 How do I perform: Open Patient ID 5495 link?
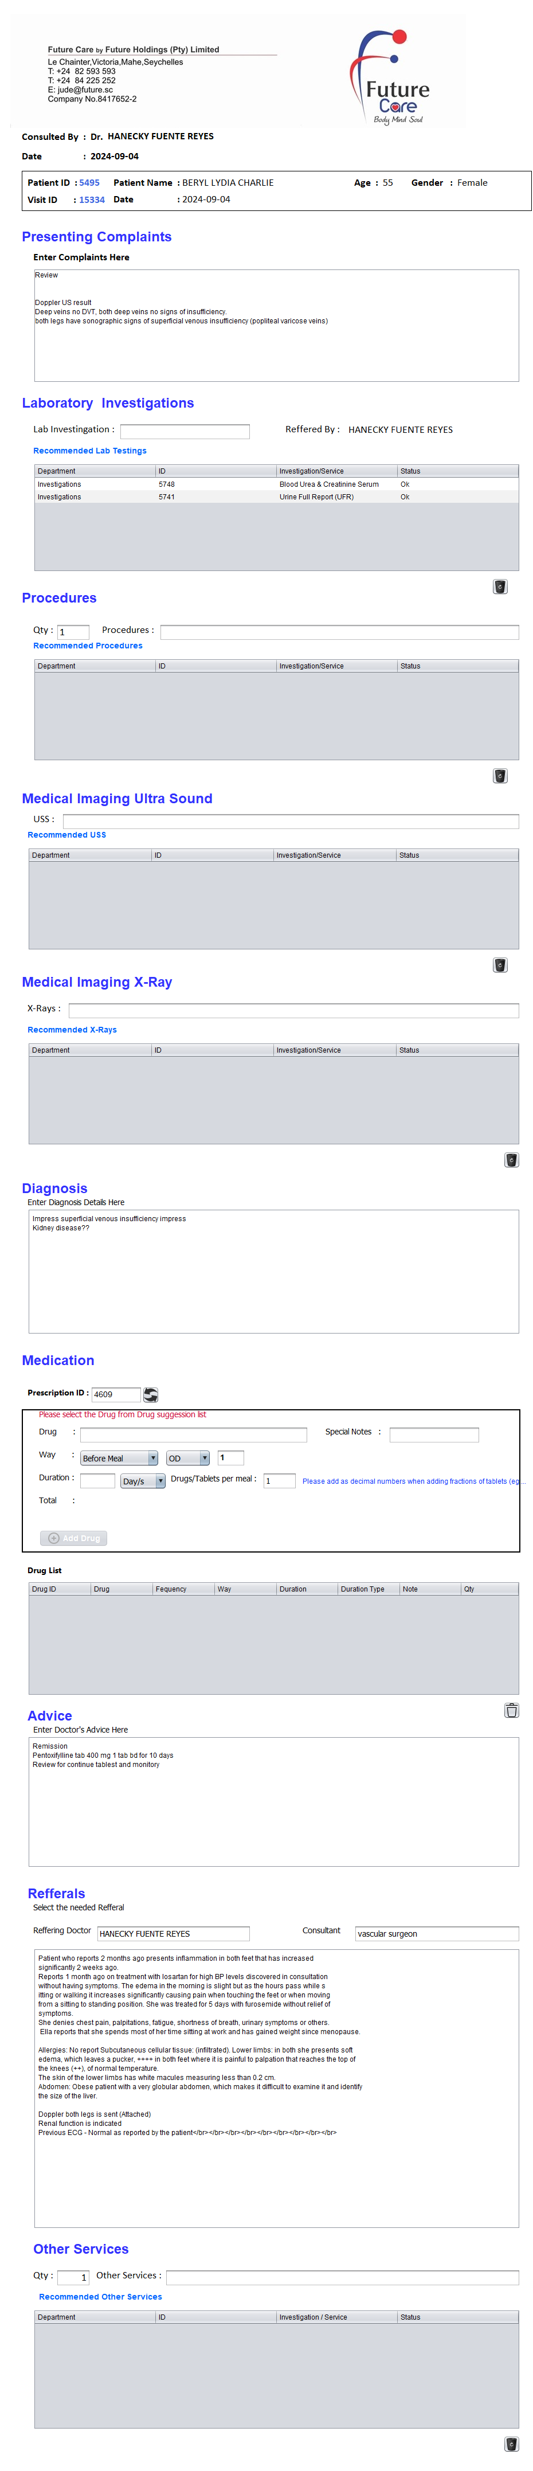[89, 182]
